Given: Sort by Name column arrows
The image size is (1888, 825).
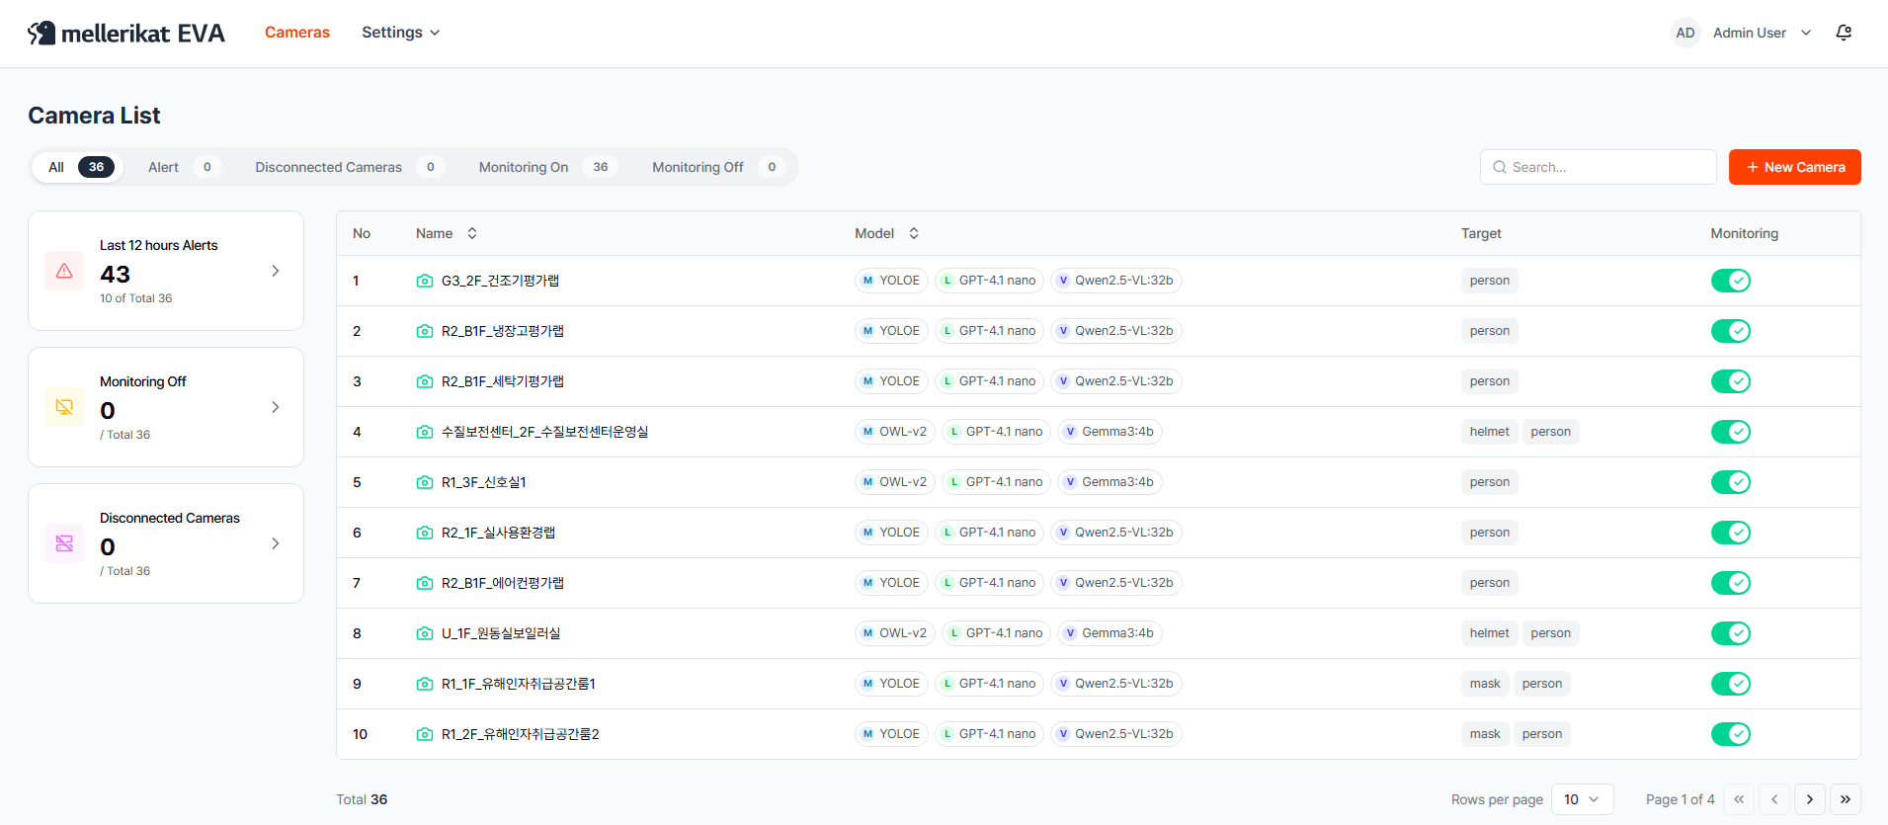Looking at the screenshot, I should pyautogui.click(x=472, y=233).
